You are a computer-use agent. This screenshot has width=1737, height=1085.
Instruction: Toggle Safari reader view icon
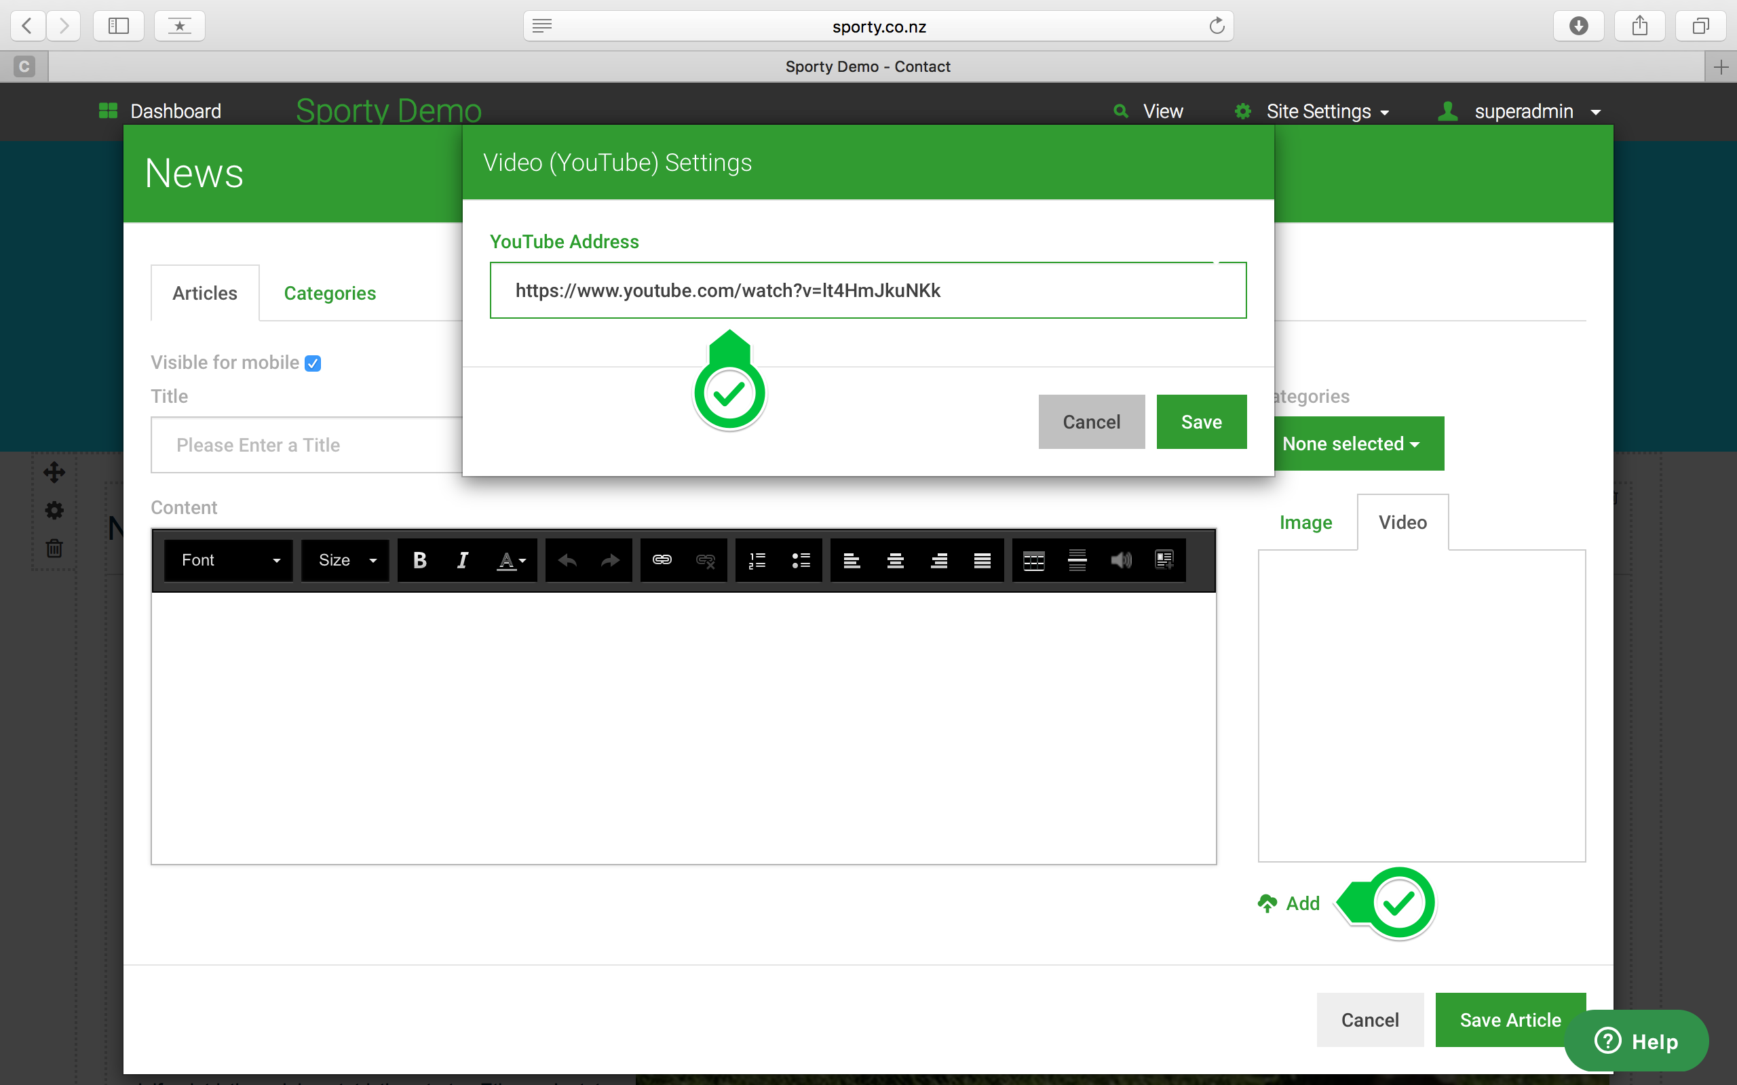[542, 26]
